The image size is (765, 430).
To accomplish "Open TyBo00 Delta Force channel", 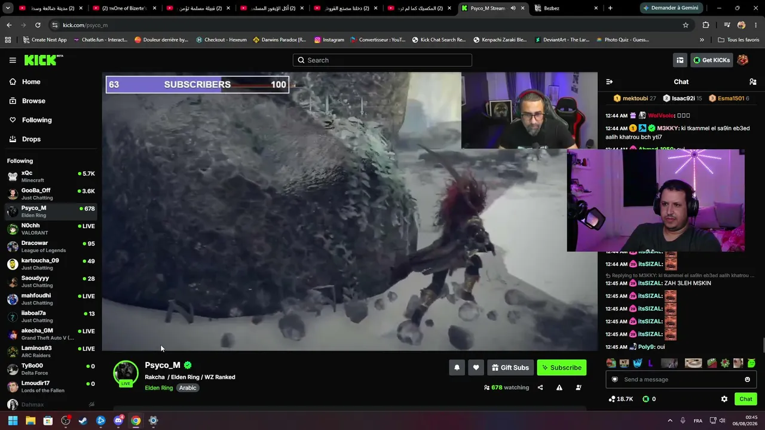I will [x=51, y=368].
